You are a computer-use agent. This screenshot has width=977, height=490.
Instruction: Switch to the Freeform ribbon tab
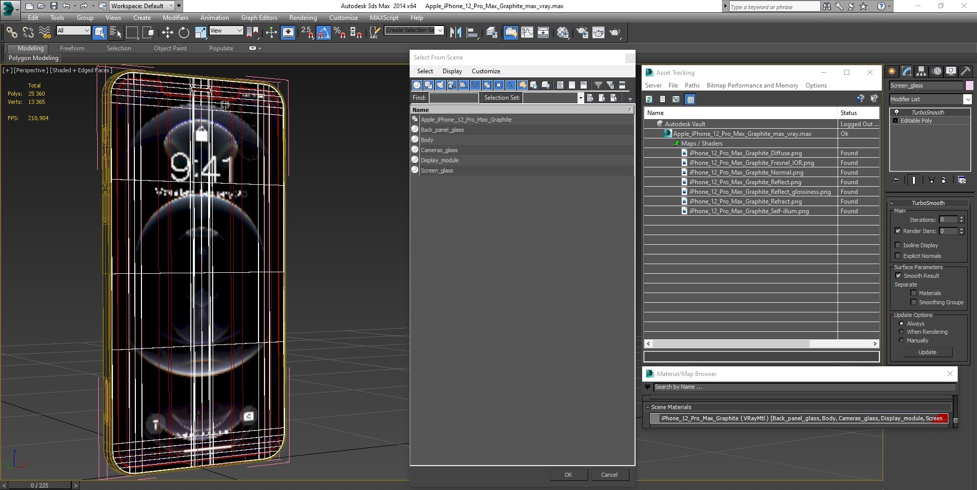click(72, 48)
